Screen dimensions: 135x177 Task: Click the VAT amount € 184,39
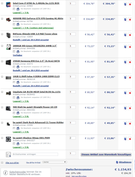126,173
